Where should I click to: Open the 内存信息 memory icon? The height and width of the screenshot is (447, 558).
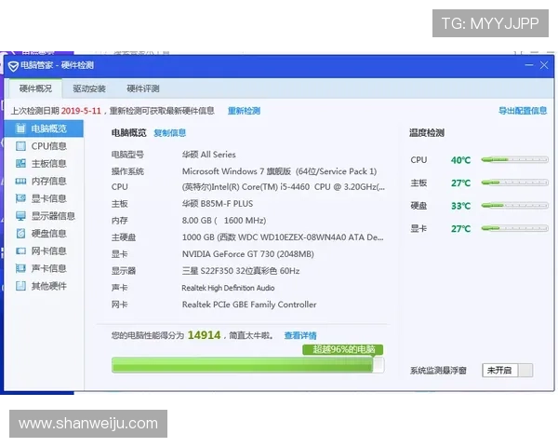(x=20, y=181)
